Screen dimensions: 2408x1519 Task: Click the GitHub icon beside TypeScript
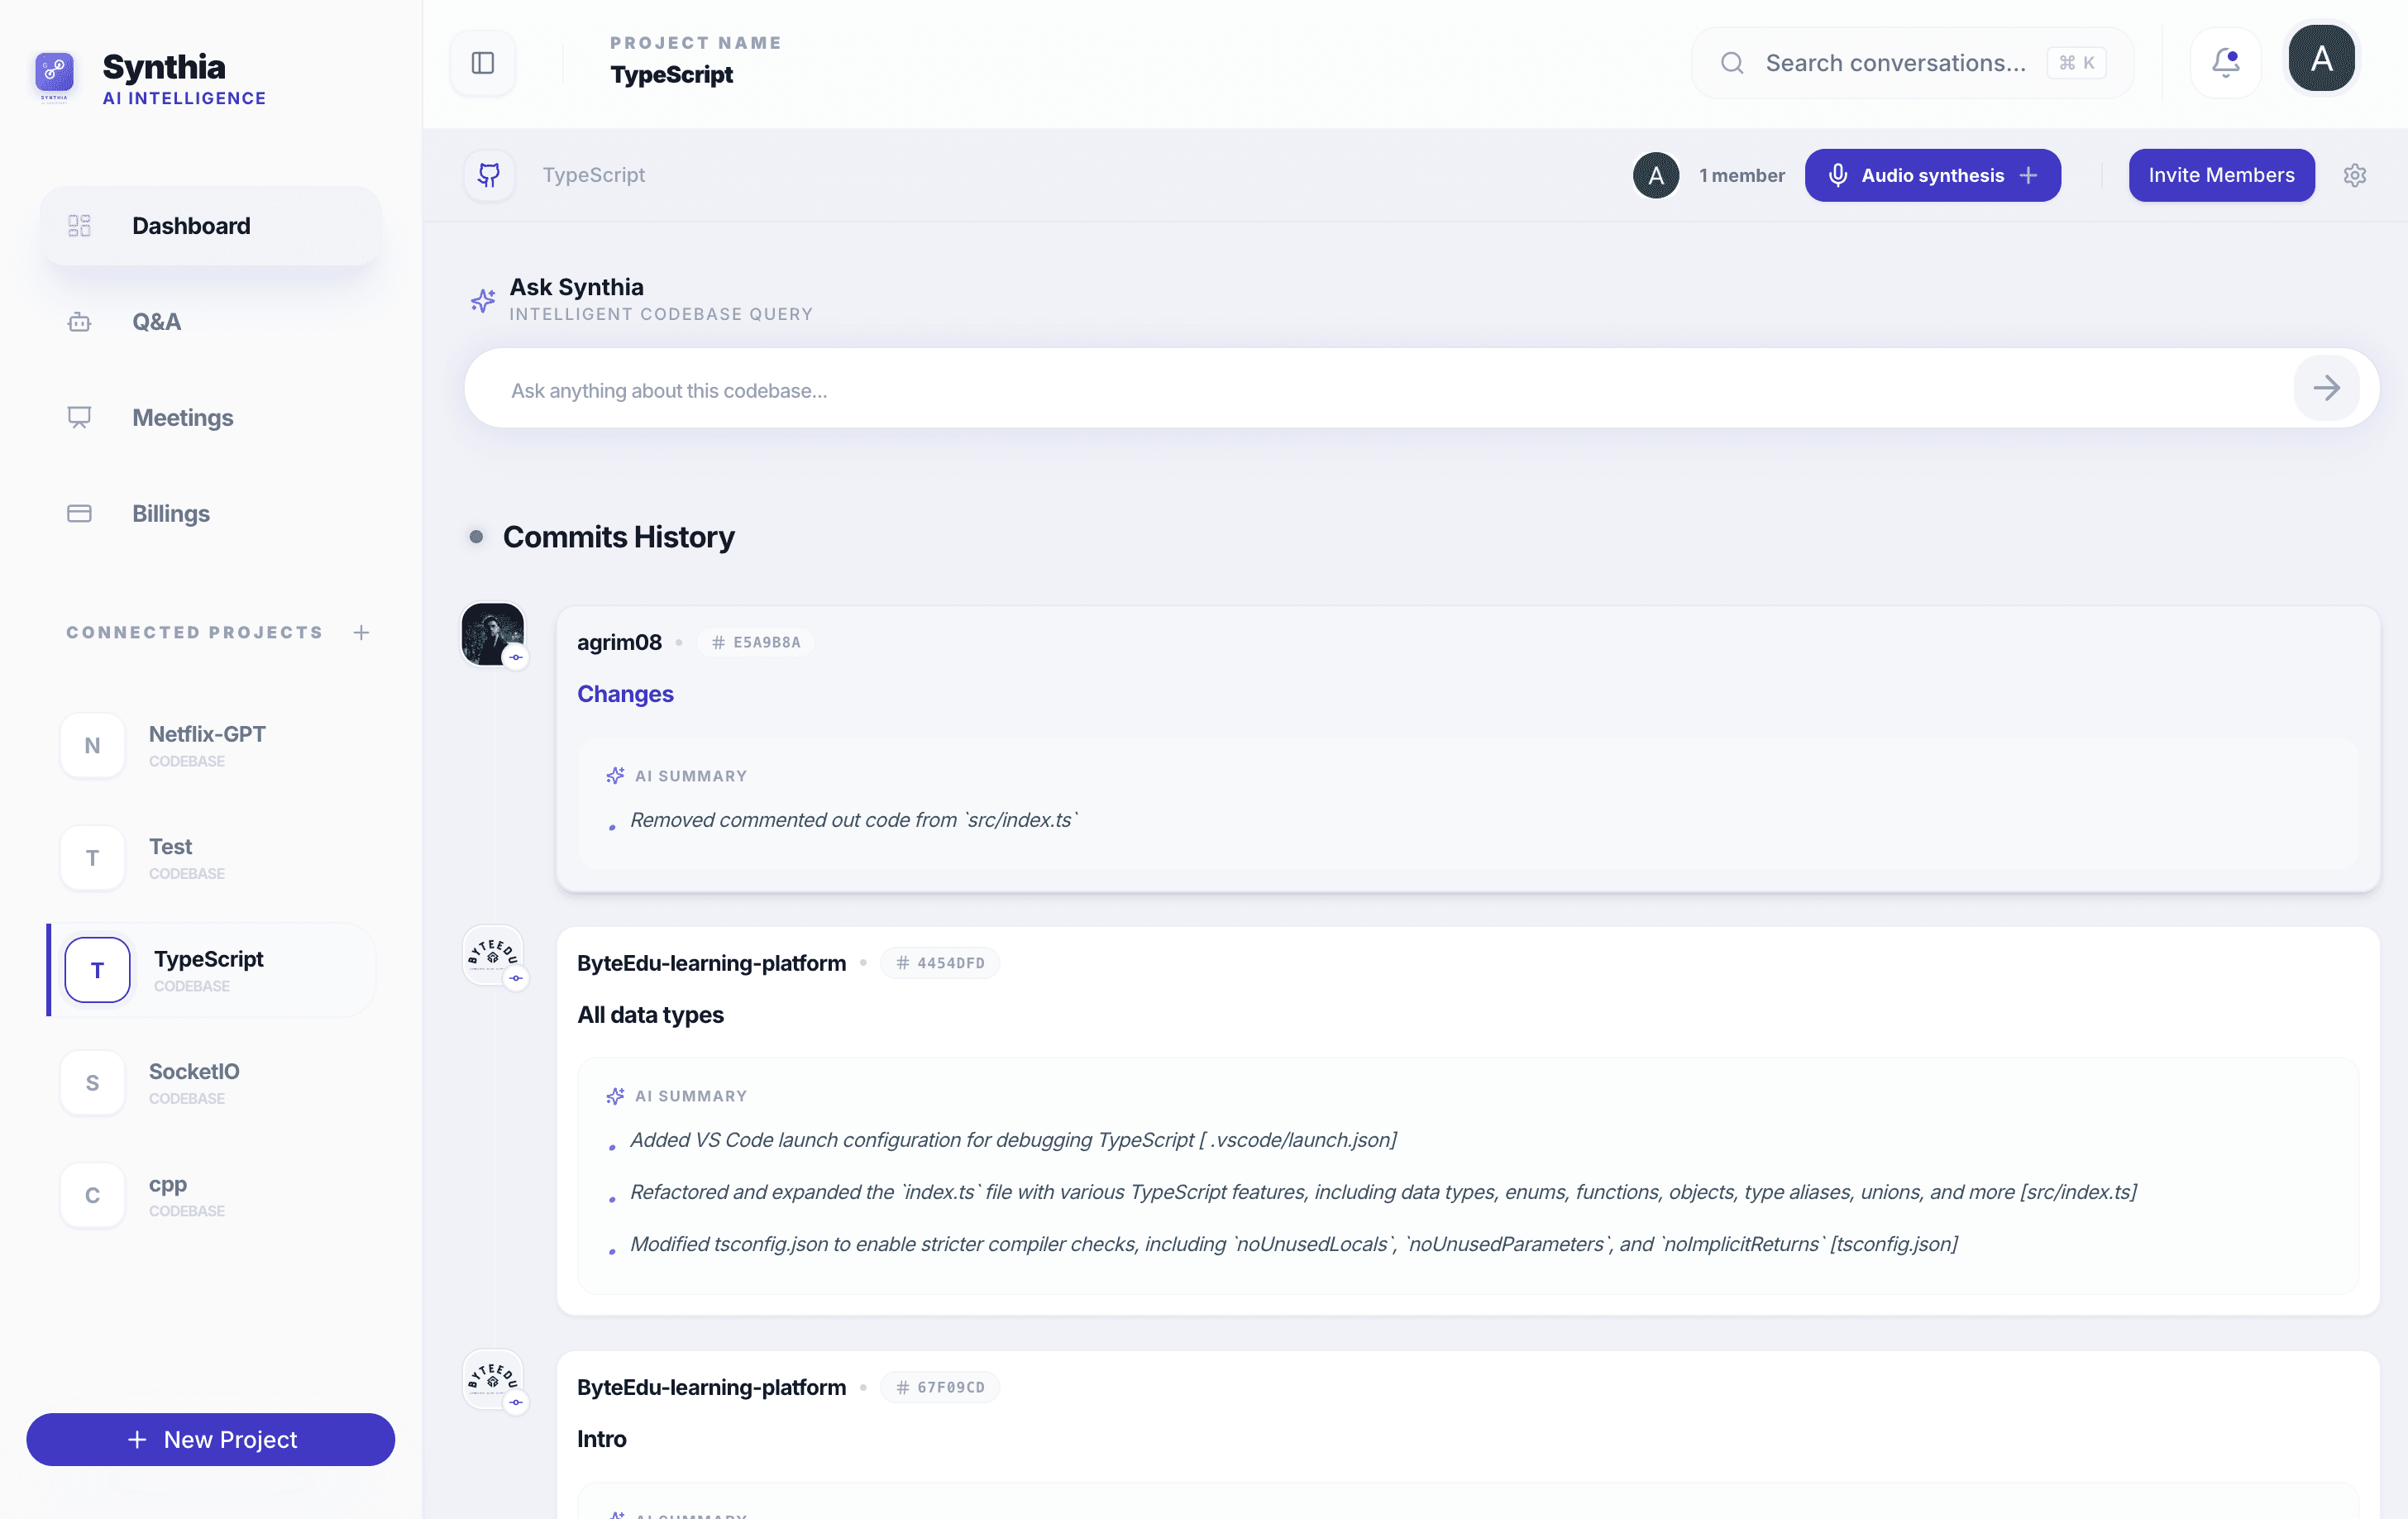490,174
